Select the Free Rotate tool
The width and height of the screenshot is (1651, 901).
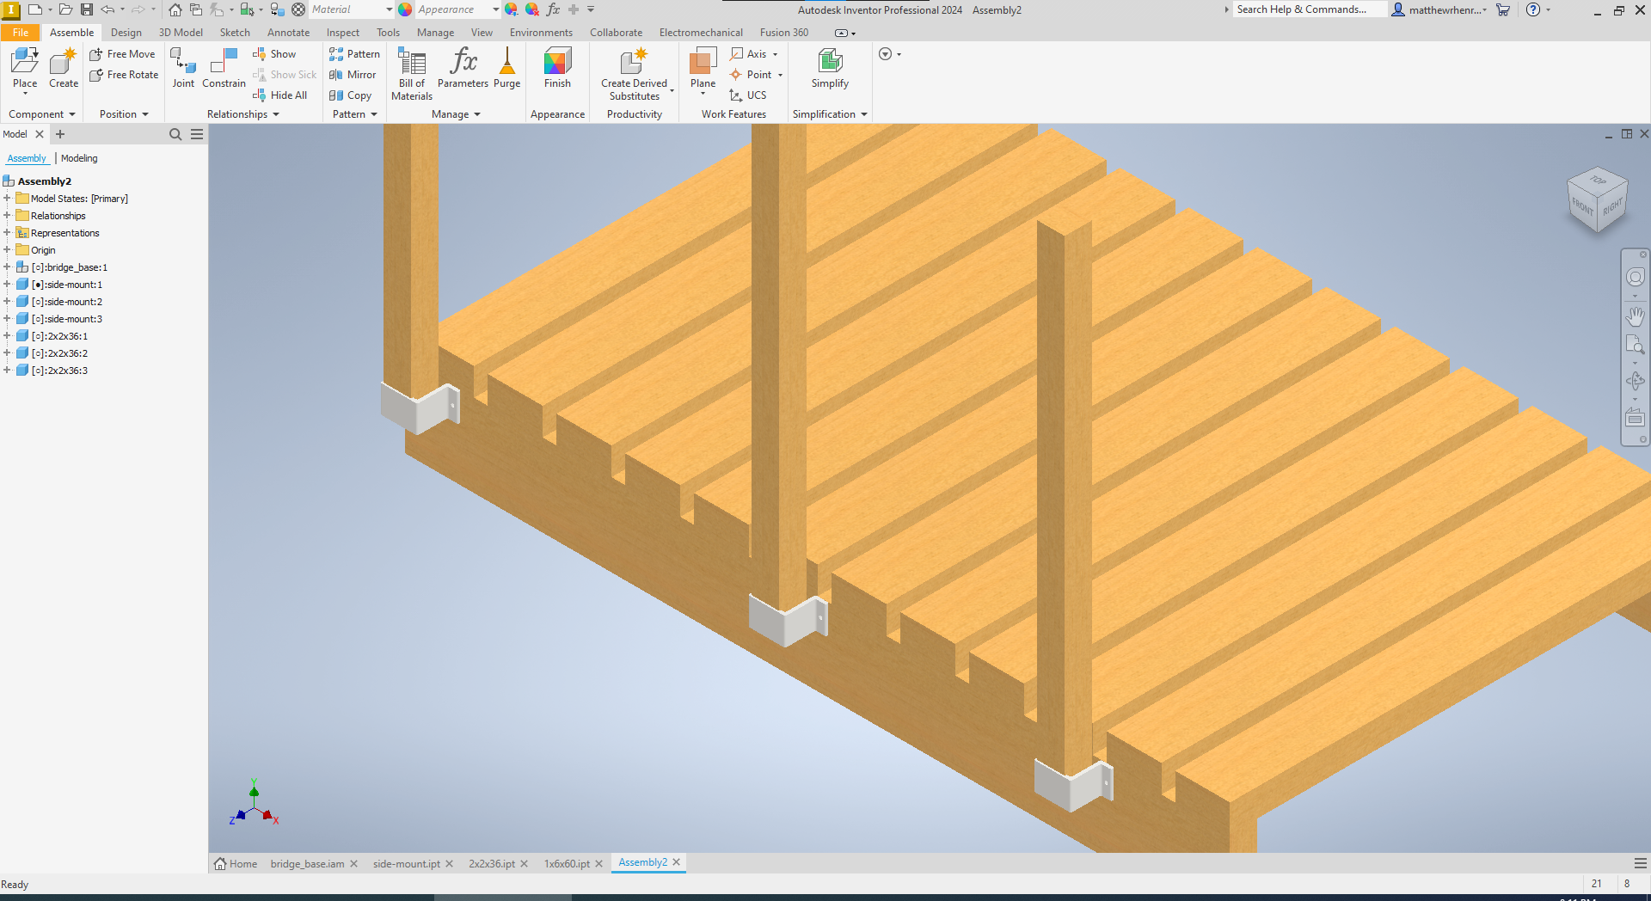124,75
